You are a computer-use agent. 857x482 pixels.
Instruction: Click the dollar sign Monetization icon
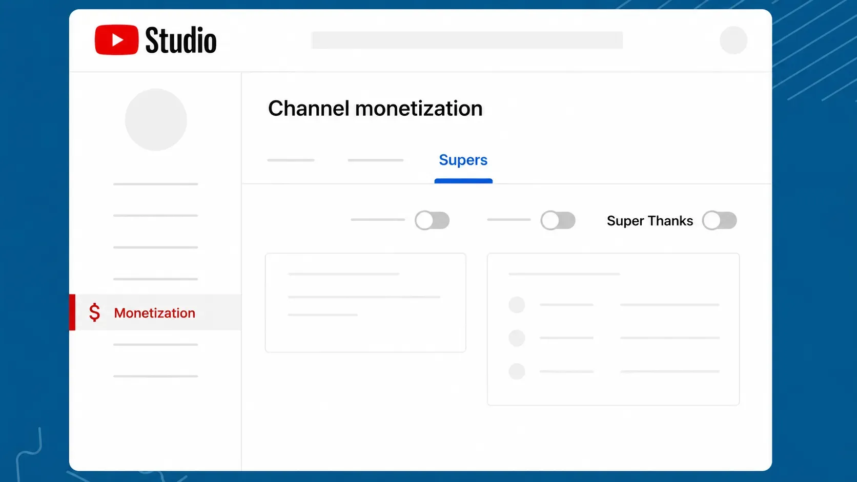(94, 312)
